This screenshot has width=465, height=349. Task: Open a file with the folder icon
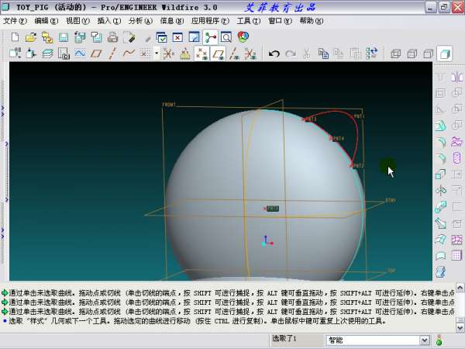click(31, 36)
